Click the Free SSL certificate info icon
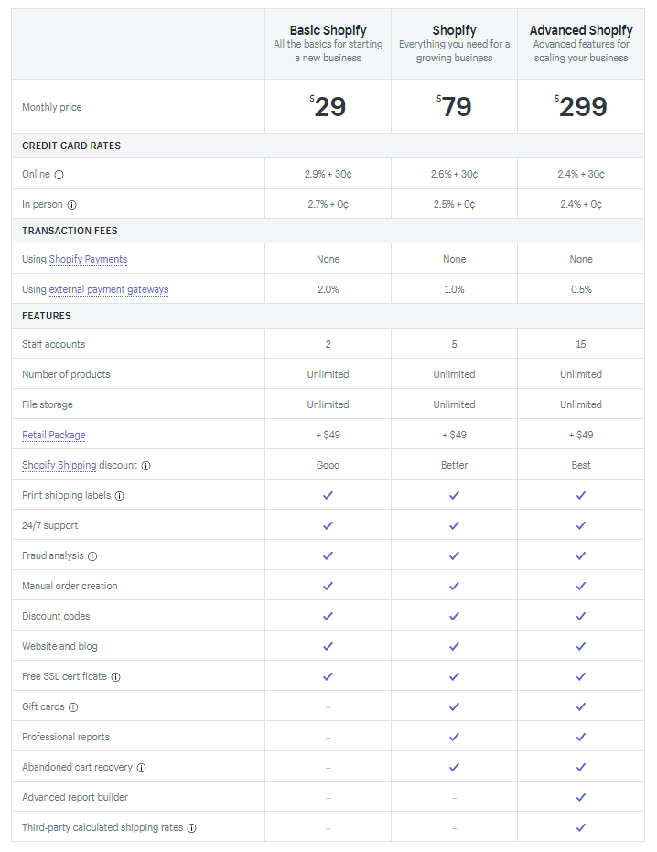 pyautogui.click(x=115, y=677)
